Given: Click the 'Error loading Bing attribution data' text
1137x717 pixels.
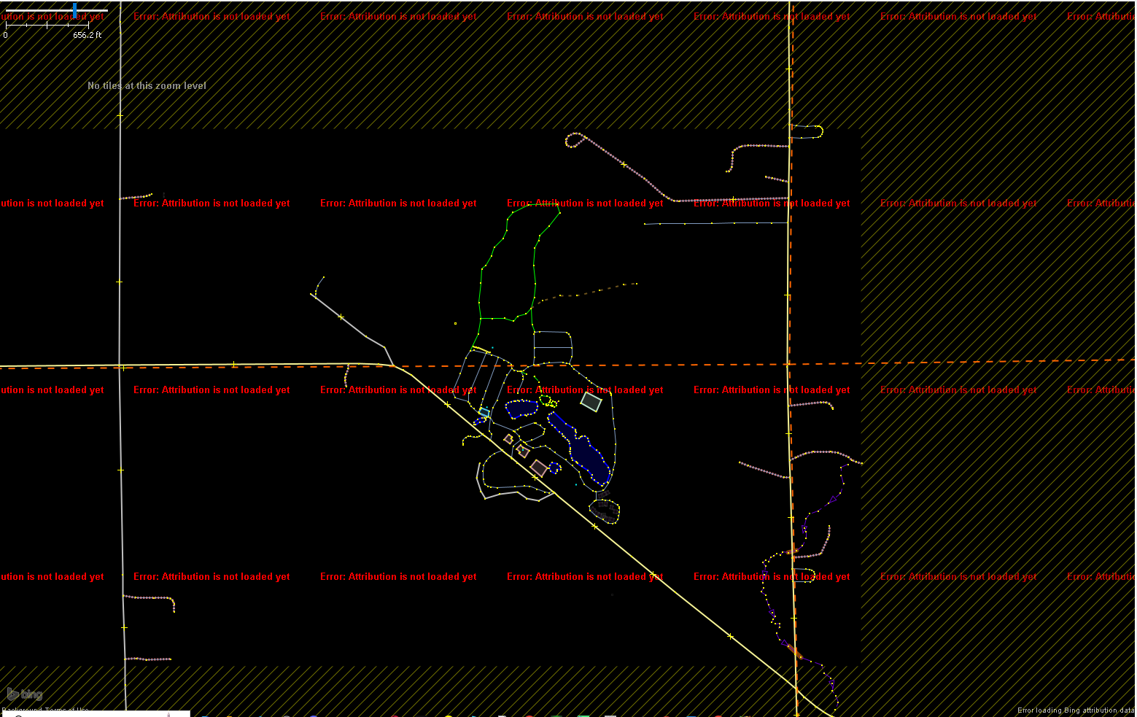Looking at the screenshot, I should (1076, 710).
